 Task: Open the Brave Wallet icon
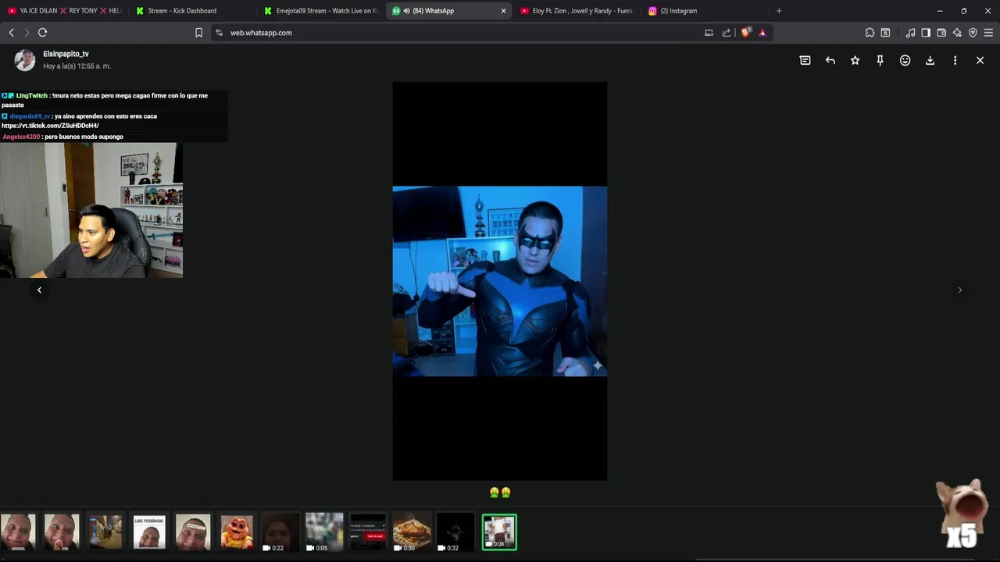point(941,33)
